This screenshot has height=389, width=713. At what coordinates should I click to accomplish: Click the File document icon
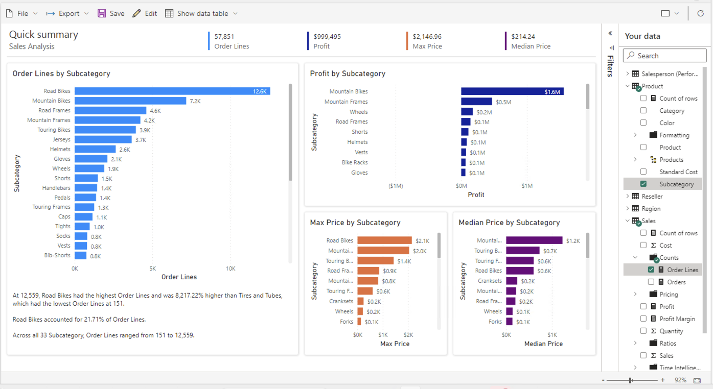(9, 13)
